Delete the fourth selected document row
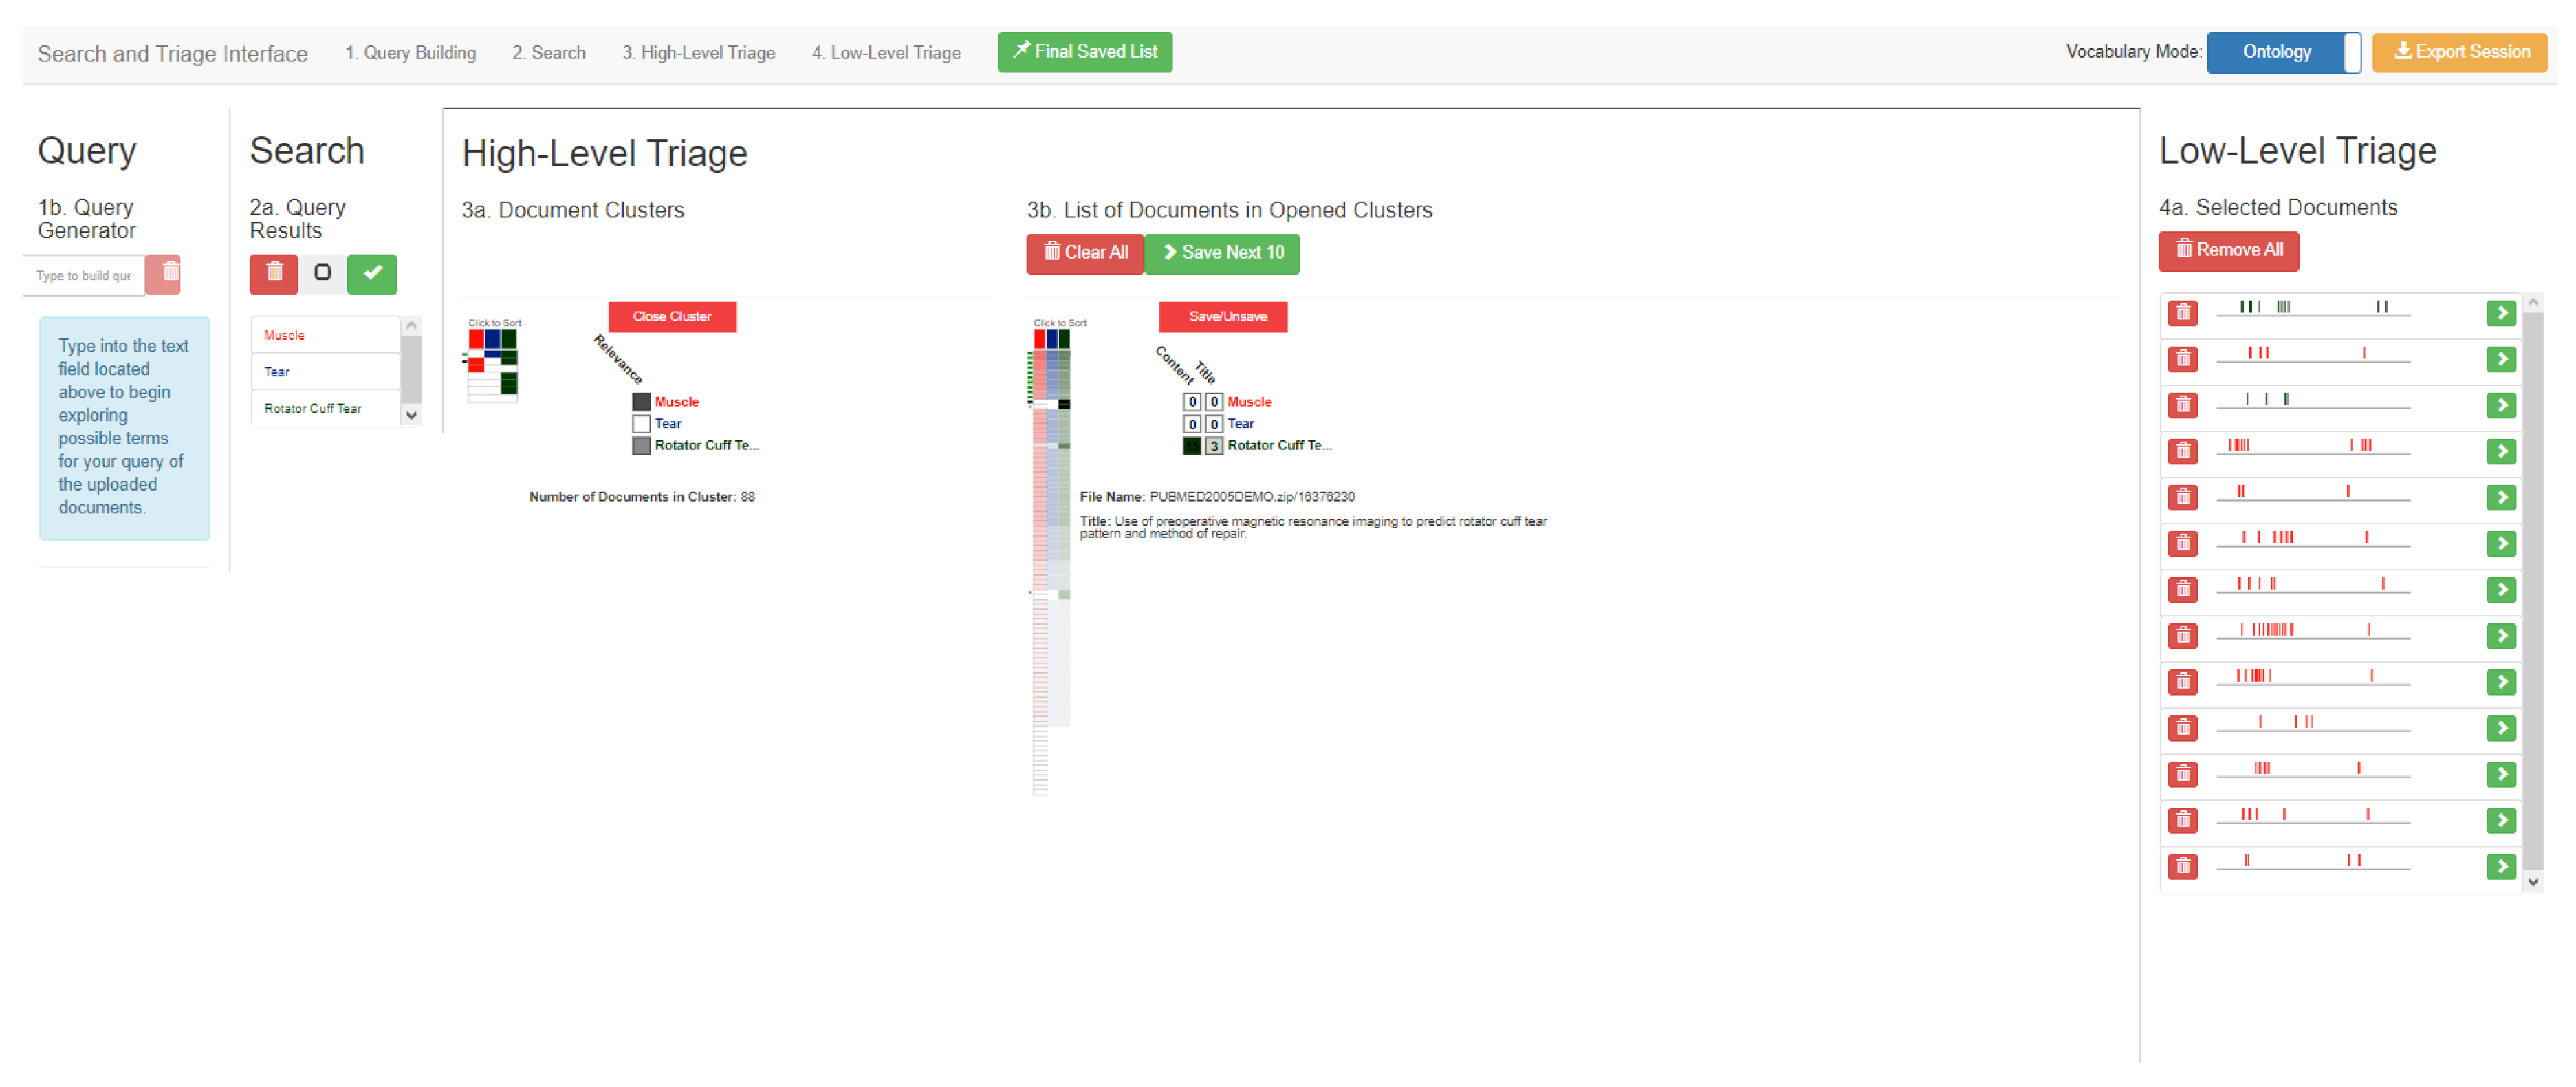 2183,451
